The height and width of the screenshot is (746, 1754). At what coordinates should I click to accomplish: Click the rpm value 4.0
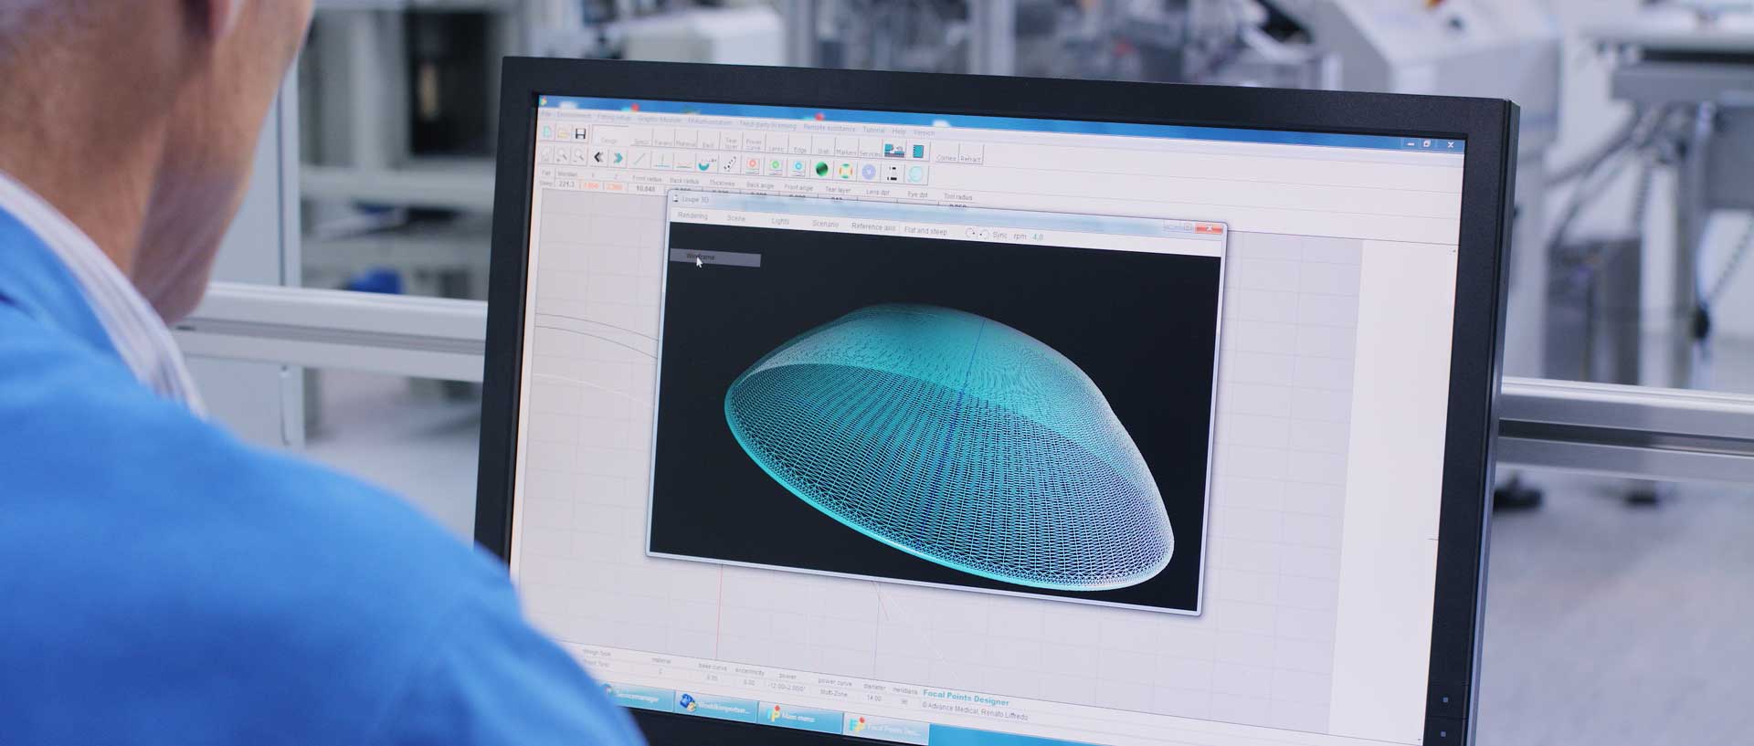1038,236
